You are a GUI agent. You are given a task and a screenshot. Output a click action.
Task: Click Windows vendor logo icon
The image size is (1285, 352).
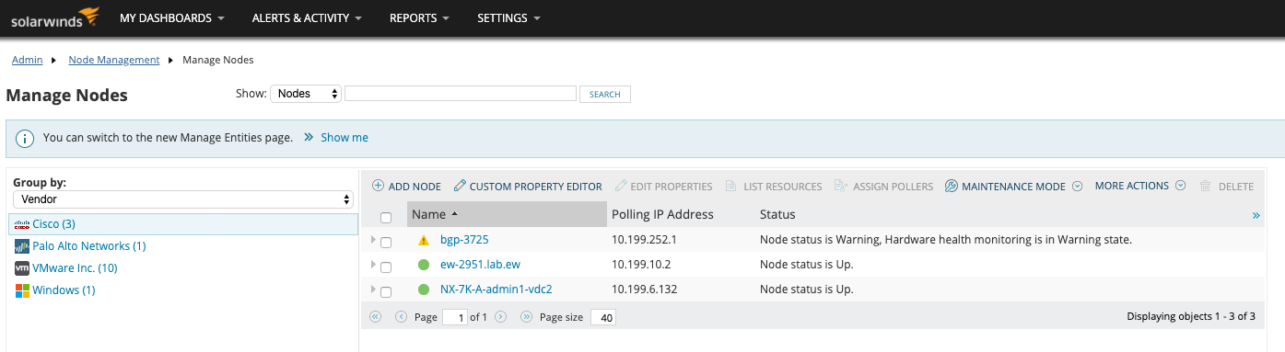[x=23, y=290]
